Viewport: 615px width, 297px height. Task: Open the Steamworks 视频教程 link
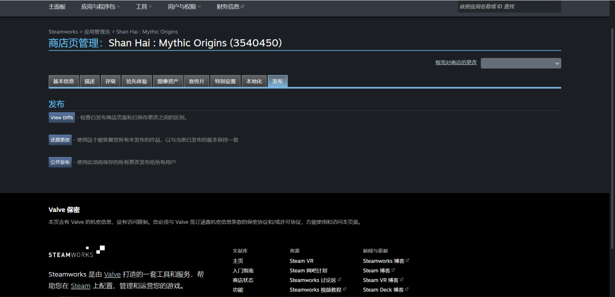pyautogui.click(x=318, y=290)
